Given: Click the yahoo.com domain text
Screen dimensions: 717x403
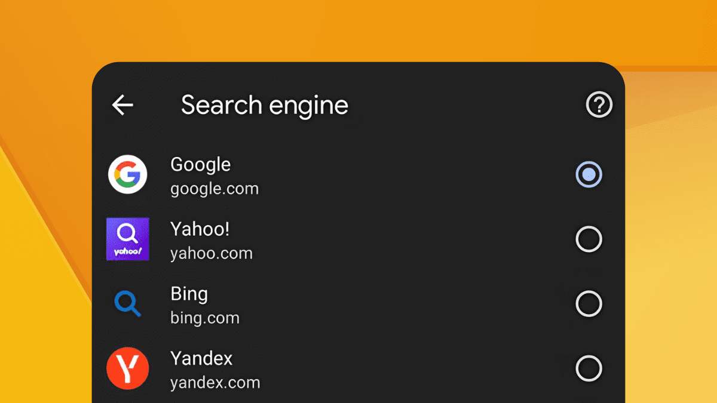Looking at the screenshot, I should pos(212,253).
